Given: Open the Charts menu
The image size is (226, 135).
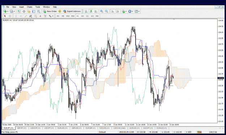Looking at the screenshot, I should pos(29,7).
